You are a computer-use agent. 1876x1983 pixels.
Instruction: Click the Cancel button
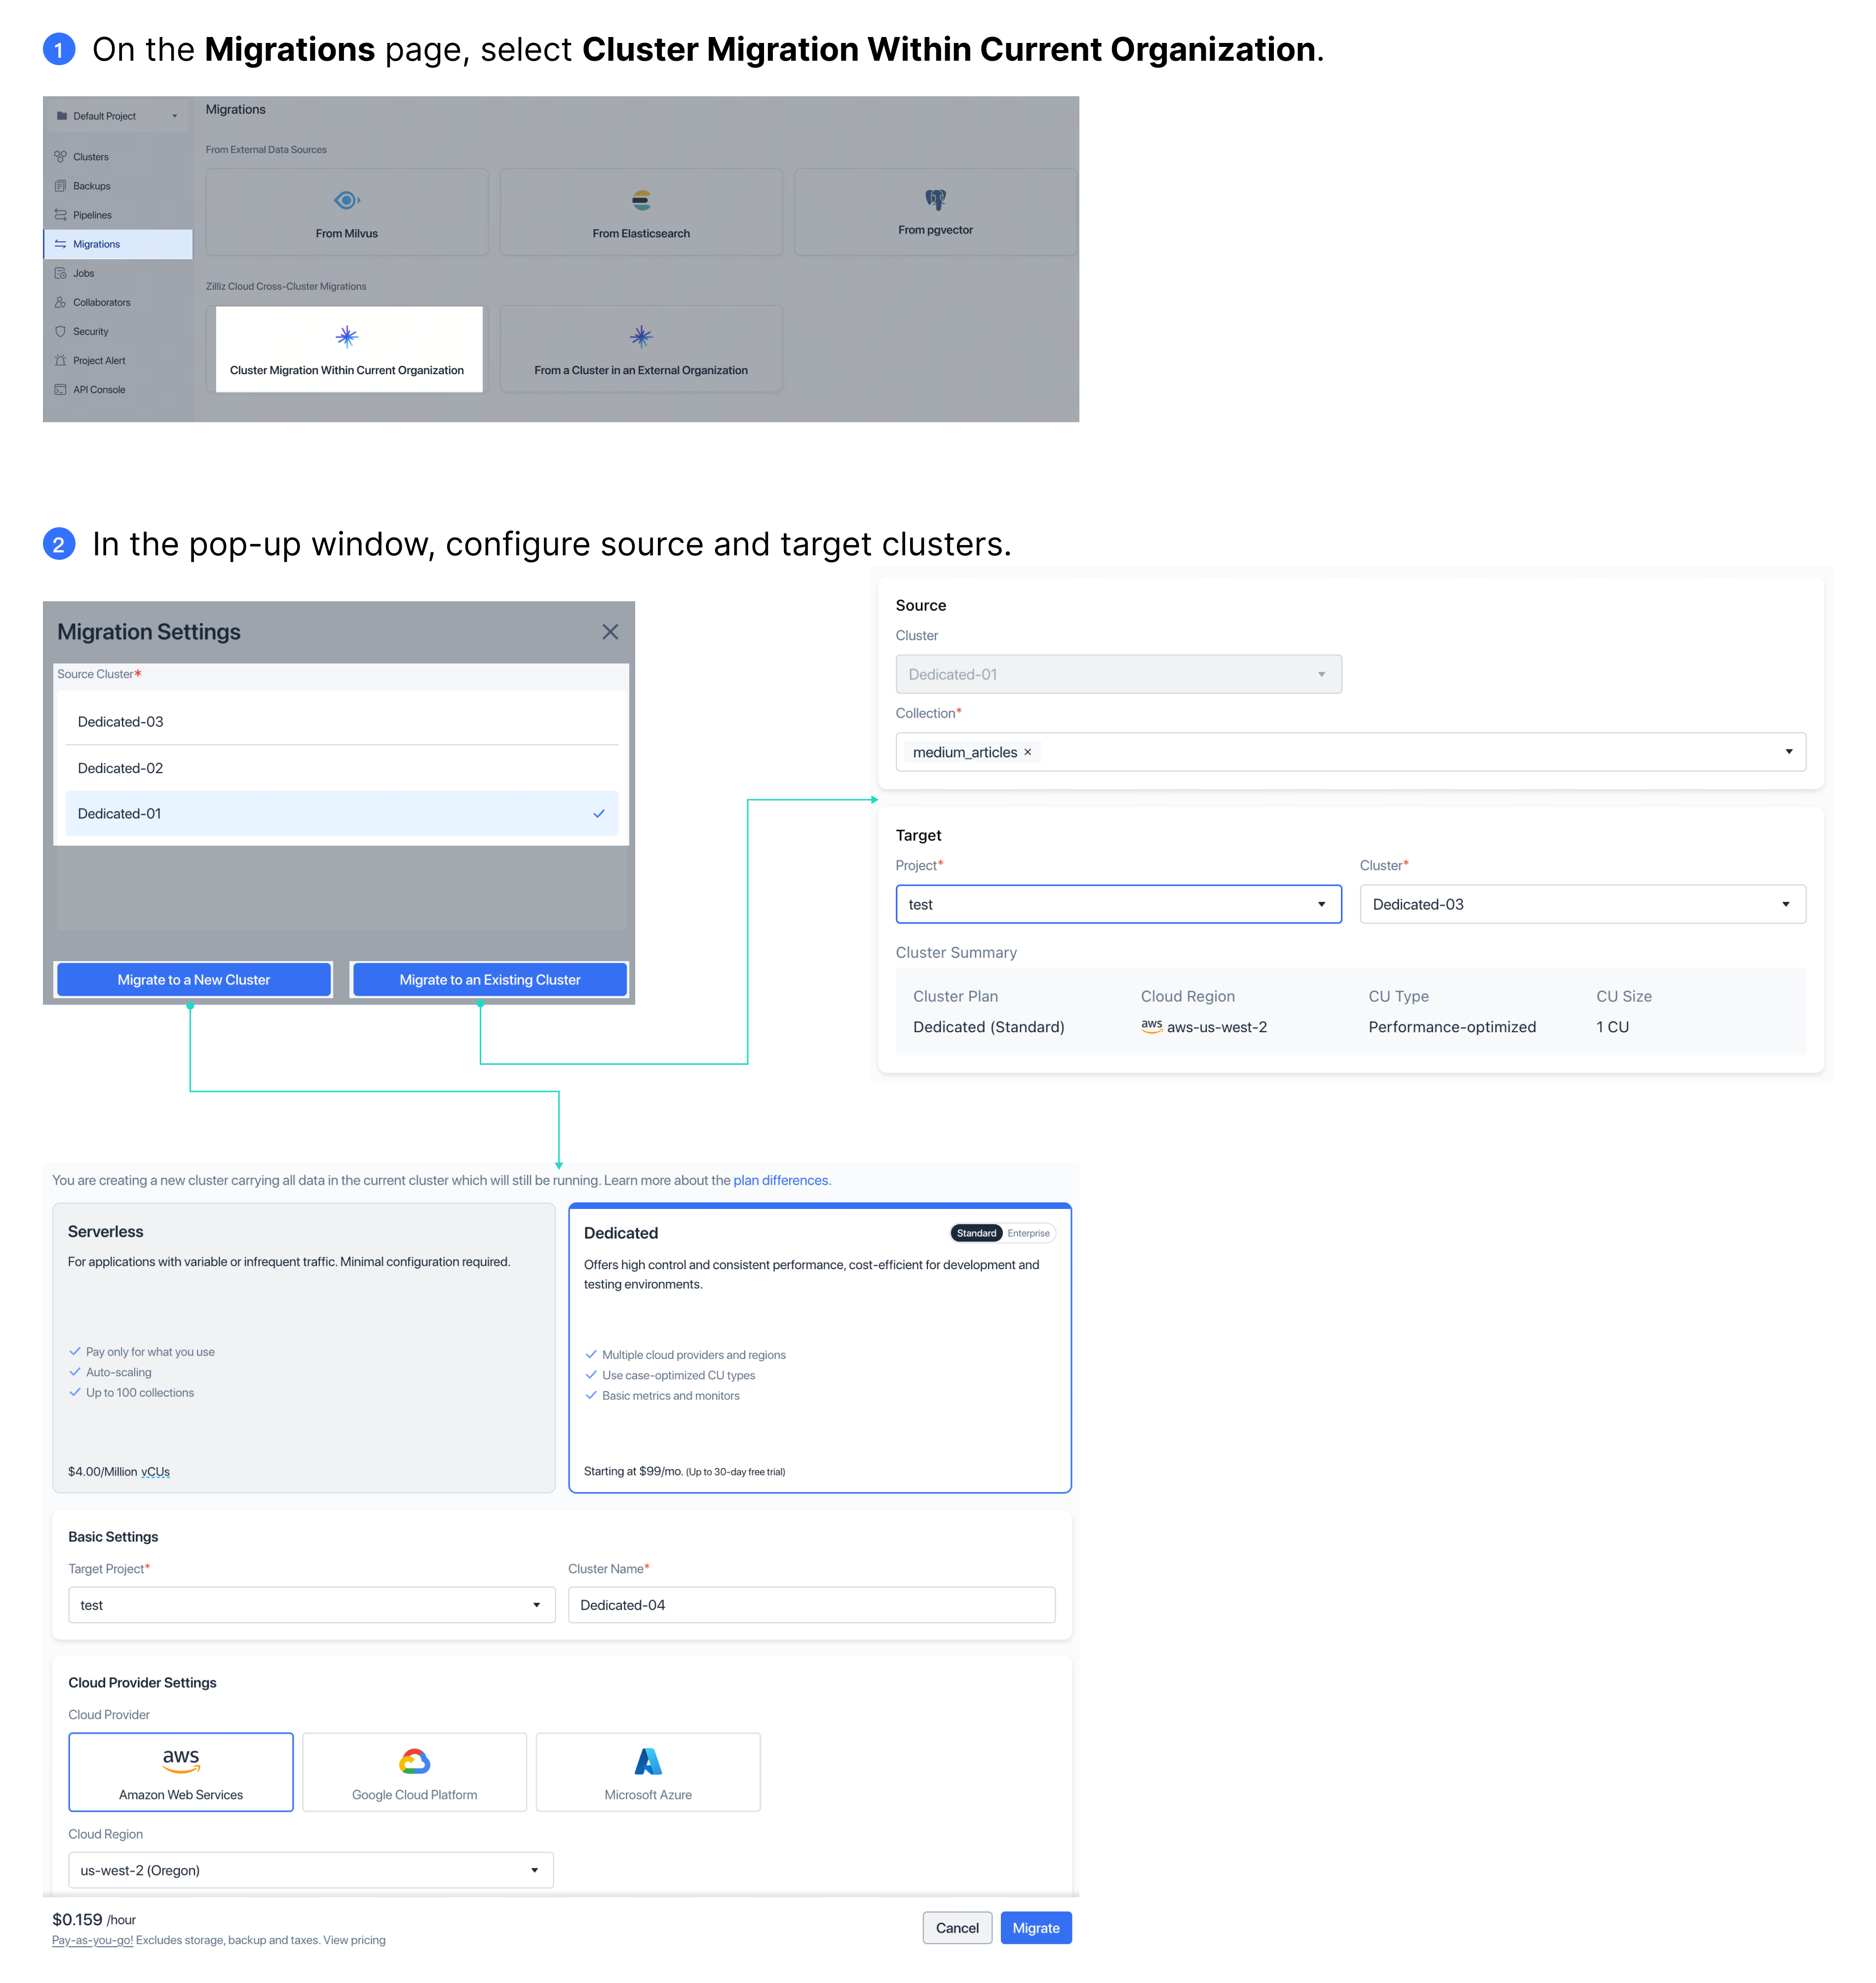click(957, 1928)
